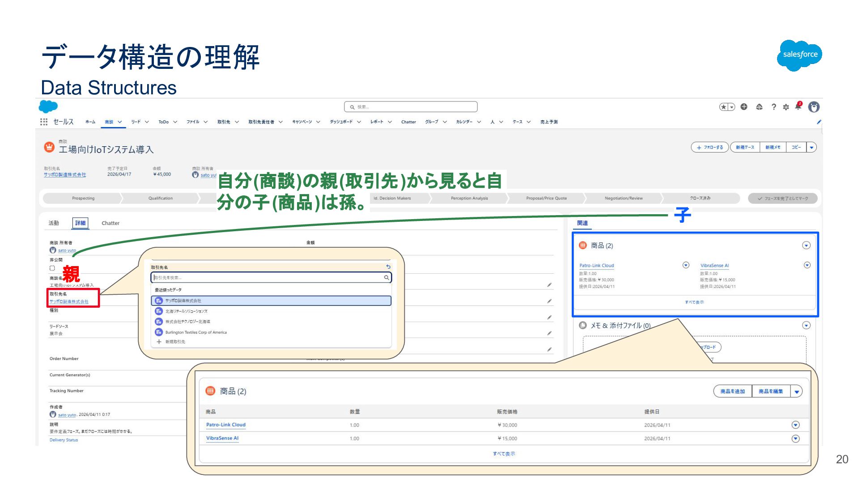Select the 詳細 tab
Image resolution: width=858 pixels, height=483 pixels.
coord(81,223)
